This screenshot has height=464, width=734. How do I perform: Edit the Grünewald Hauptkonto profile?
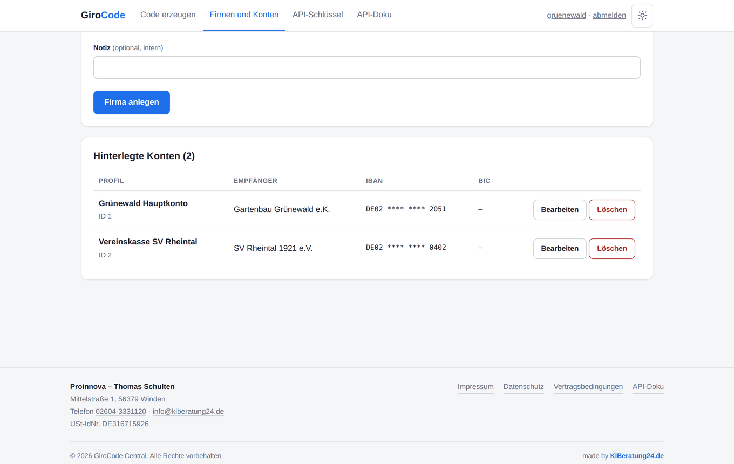[560, 210]
